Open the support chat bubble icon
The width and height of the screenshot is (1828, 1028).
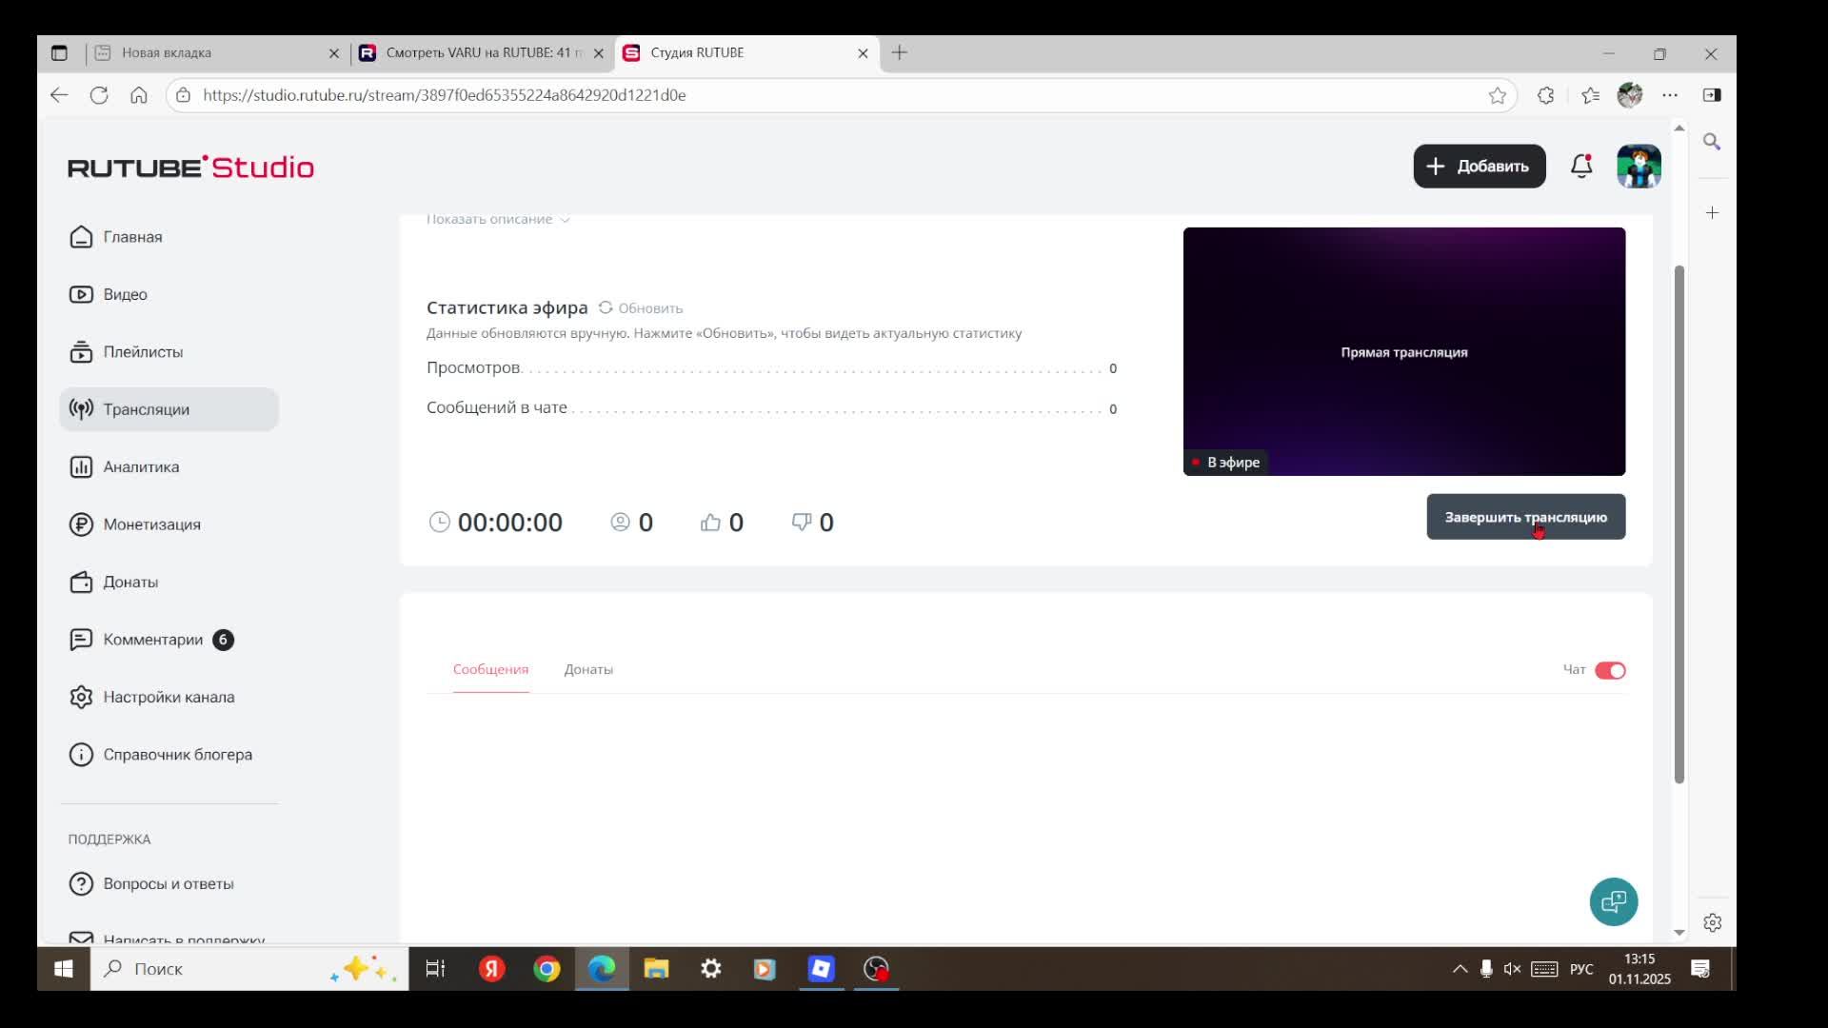pos(1613,901)
